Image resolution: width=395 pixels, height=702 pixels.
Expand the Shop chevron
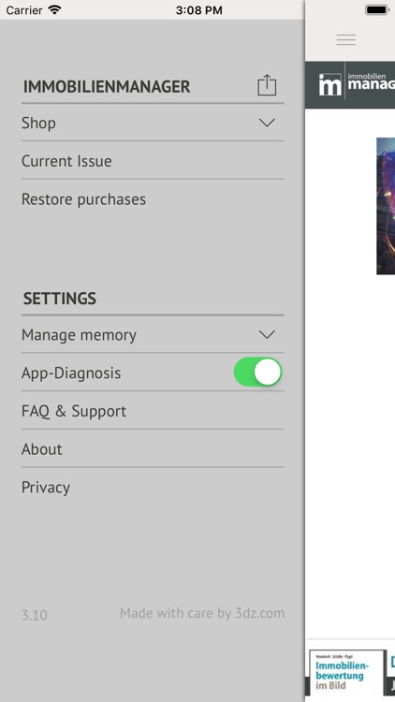[267, 123]
